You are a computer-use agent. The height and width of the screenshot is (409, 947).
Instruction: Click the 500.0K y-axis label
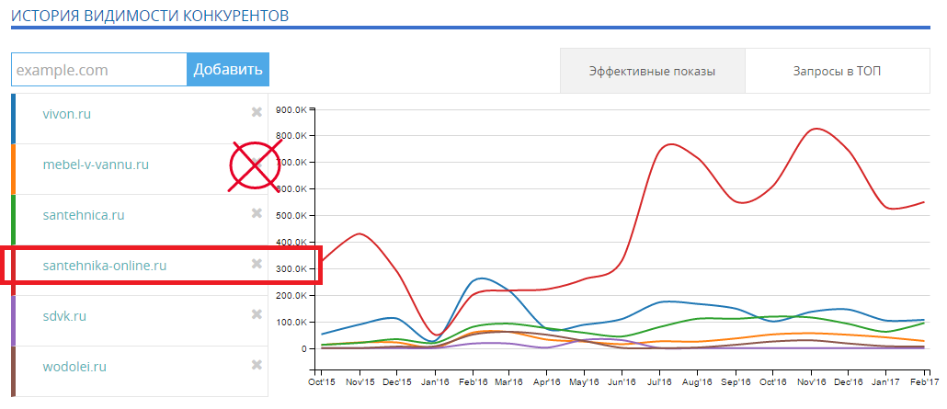click(291, 216)
